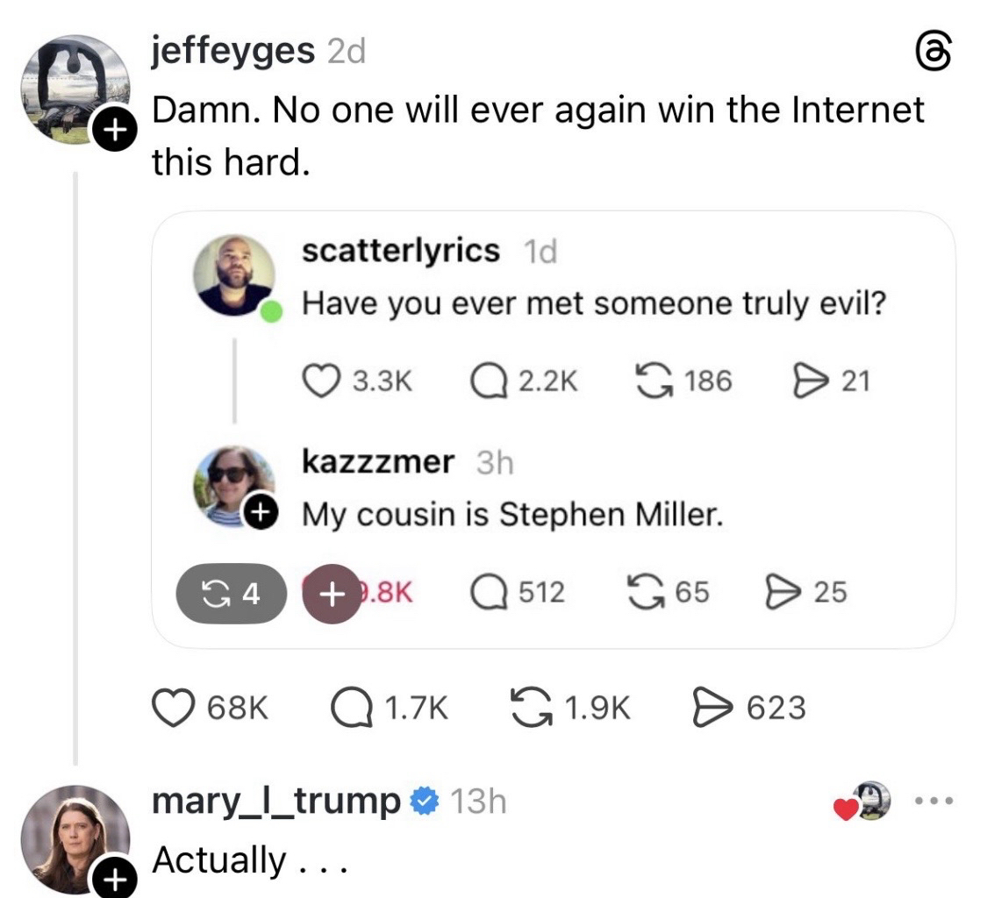Screen dimensions: 987x898
Task: Share scatterlyrics' post showing 21 shares
Action: pyautogui.click(x=809, y=380)
